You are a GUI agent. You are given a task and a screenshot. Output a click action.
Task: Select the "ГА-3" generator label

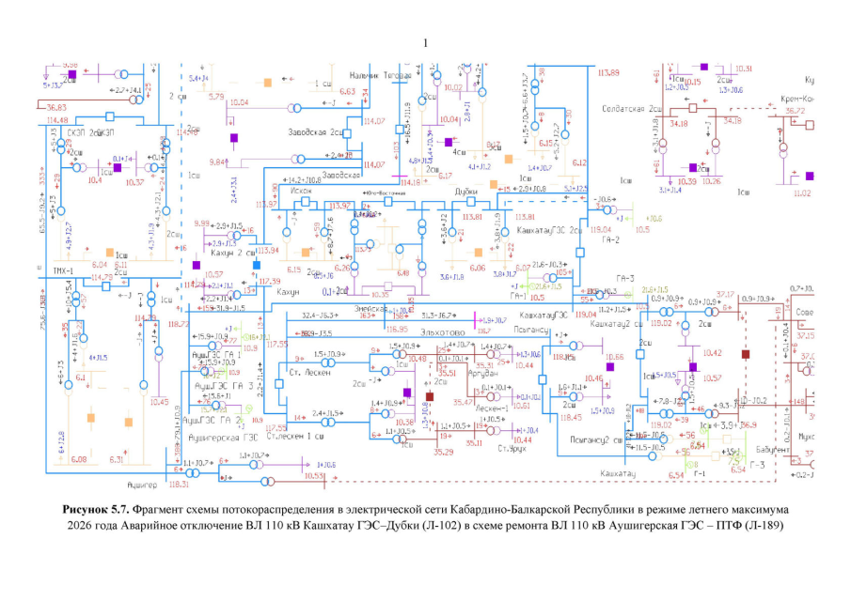point(625,279)
